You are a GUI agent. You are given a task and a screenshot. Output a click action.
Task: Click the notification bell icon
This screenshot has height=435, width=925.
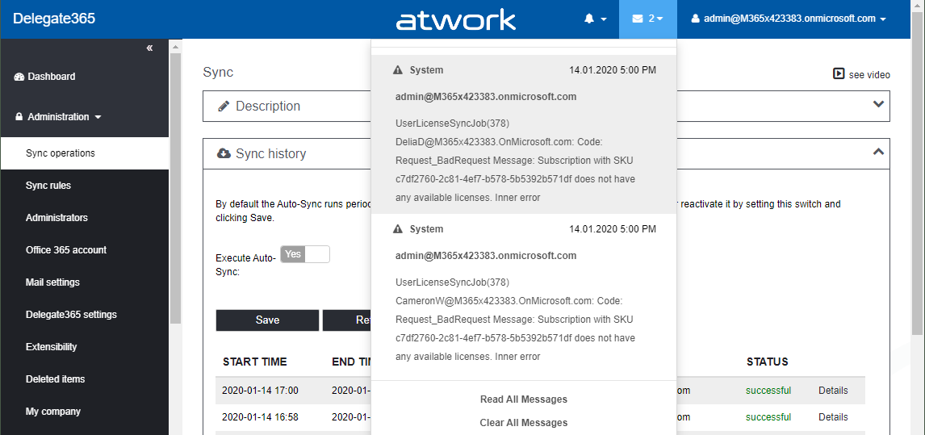pyautogui.click(x=590, y=19)
